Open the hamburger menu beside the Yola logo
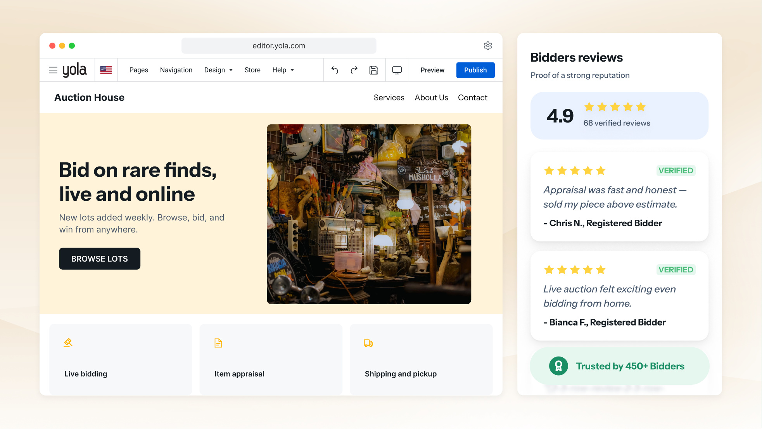Screen dimensions: 762x429 point(53,70)
